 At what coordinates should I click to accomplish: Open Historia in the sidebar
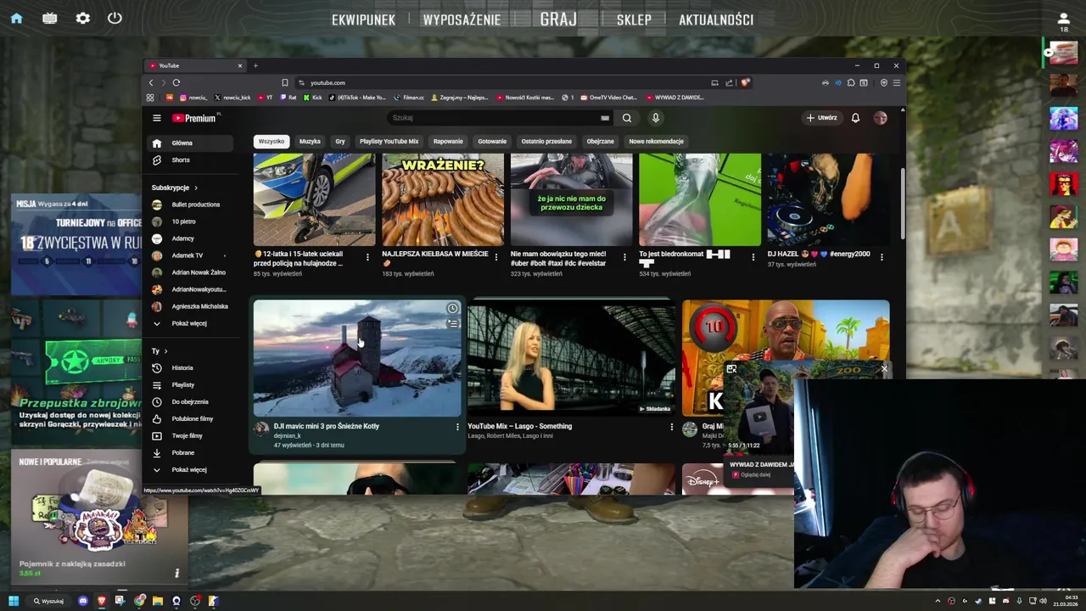click(188, 368)
